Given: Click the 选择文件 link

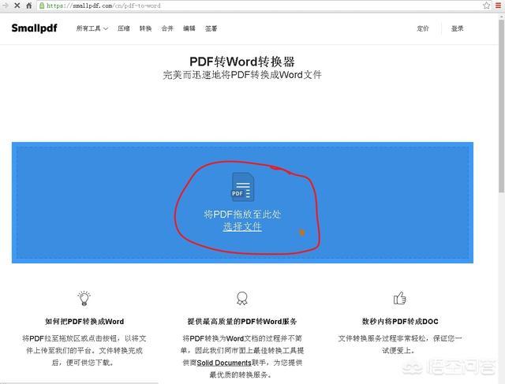Looking at the screenshot, I should [x=242, y=226].
